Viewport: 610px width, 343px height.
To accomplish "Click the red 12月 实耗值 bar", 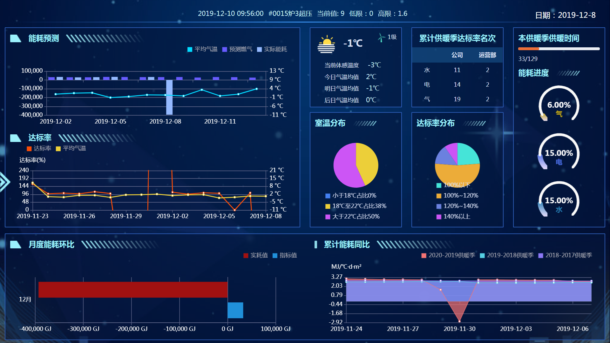I will click(133, 290).
